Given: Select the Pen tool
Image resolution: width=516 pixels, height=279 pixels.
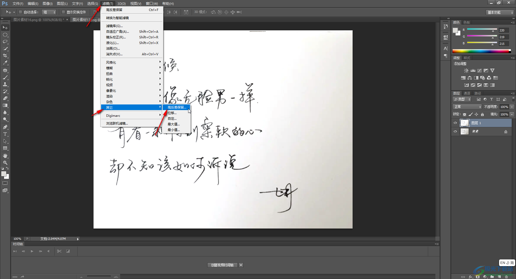Looking at the screenshot, I should (5, 127).
